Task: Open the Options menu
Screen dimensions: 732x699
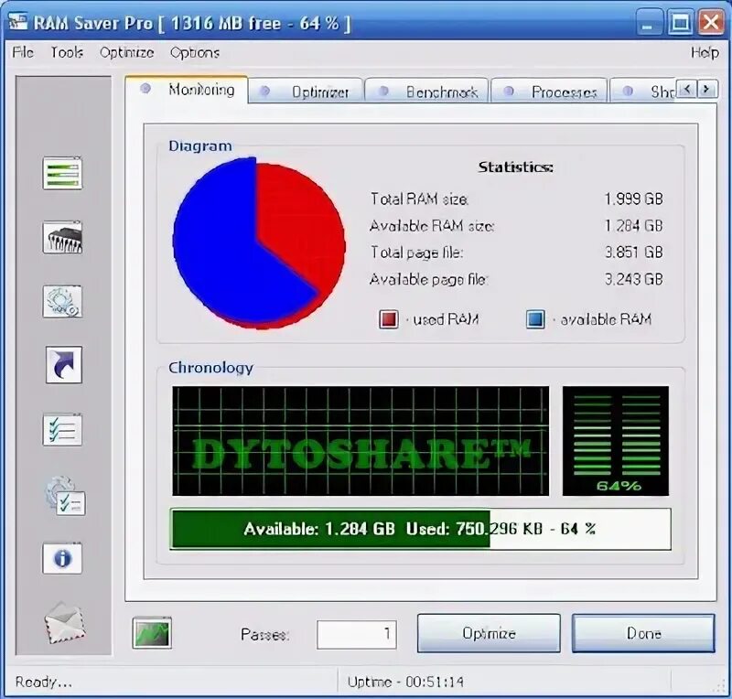Action: (x=195, y=52)
